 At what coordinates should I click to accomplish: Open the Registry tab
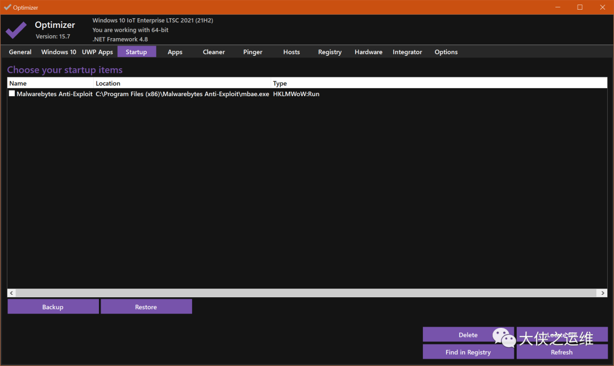[x=330, y=52]
